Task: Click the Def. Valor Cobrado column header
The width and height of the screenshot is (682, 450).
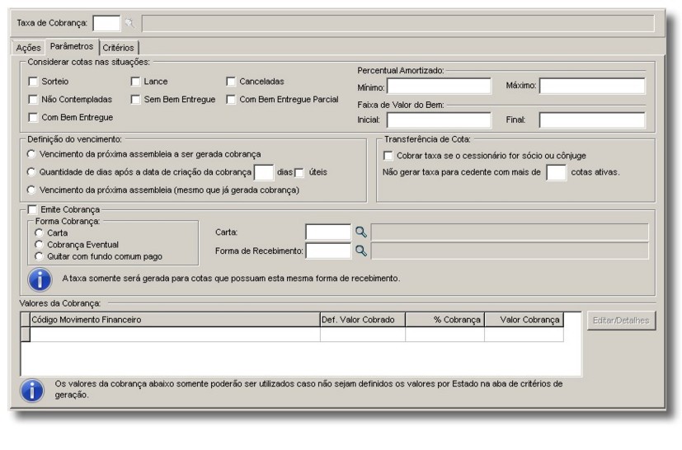Action: pyautogui.click(x=363, y=320)
